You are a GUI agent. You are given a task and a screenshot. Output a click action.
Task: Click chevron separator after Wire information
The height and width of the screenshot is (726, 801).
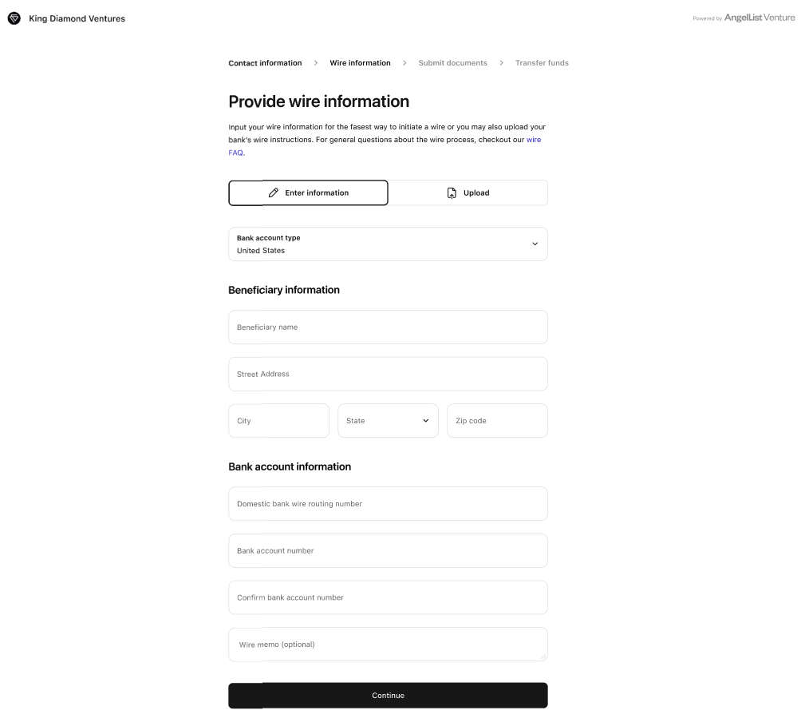[x=404, y=63]
